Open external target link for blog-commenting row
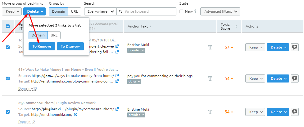 (117, 81)
